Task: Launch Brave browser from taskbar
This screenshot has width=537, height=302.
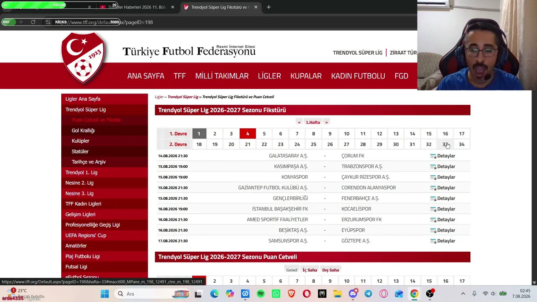Action: click(x=292, y=294)
